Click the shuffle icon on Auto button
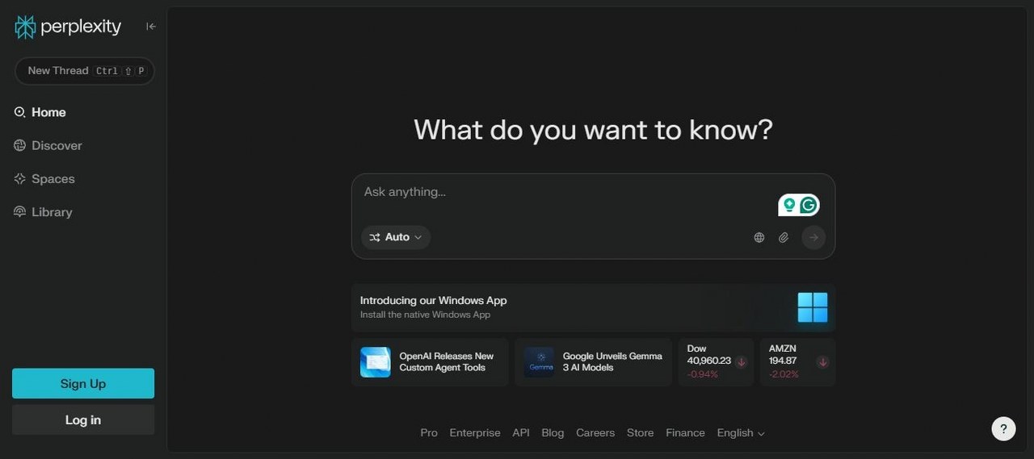This screenshot has height=459, width=1034. [375, 237]
